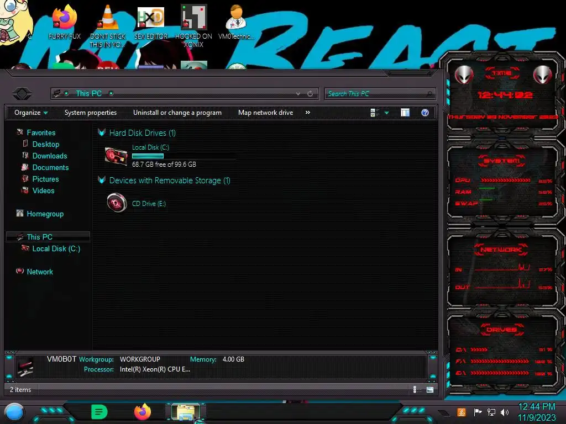Image resolution: width=566 pixels, height=424 pixels.
Task: Open Downloads in the navigation pane
Action: click(x=49, y=156)
